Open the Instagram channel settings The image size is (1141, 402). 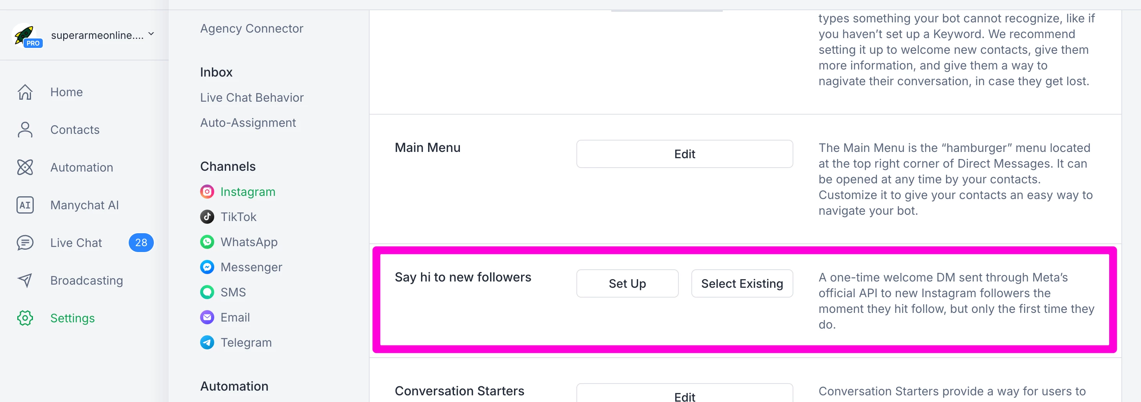248,192
